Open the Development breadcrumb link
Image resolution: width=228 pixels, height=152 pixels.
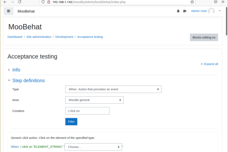(64, 37)
